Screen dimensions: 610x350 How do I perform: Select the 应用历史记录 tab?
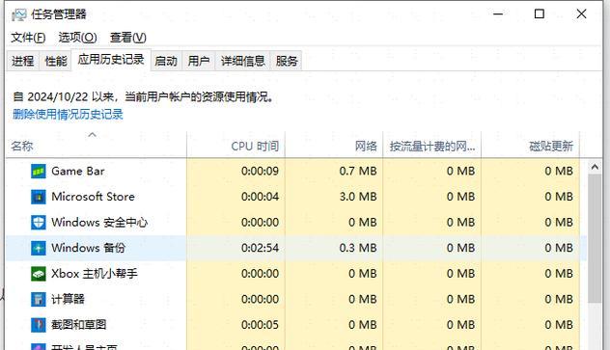tap(111, 60)
